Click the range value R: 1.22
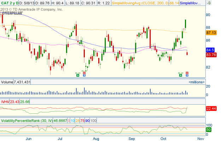Image resolution: width=221 pixels, height=141 pixels. click(104, 3)
